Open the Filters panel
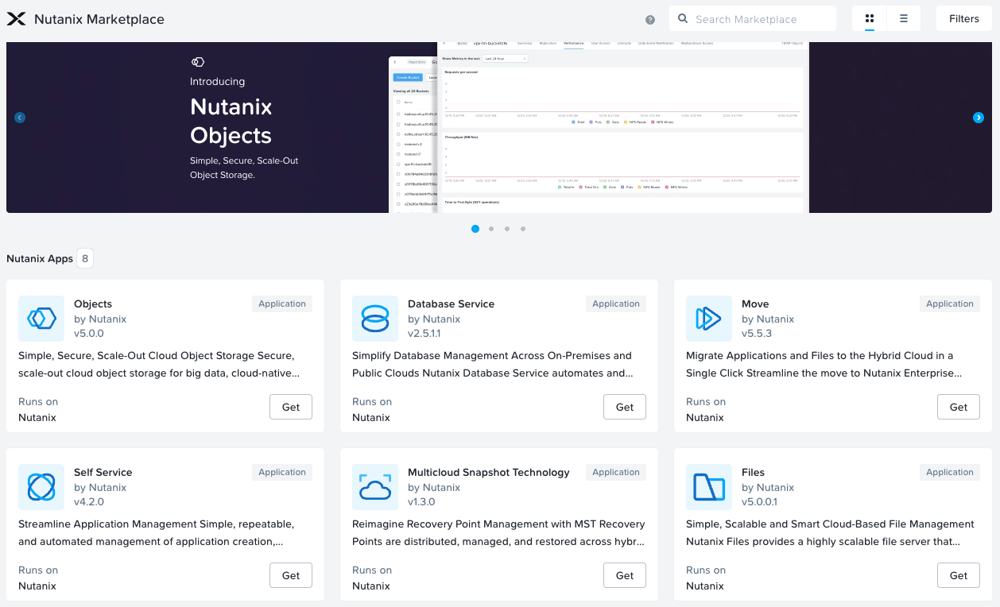The height and width of the screenshot is (607, 1000). [964, 18]
